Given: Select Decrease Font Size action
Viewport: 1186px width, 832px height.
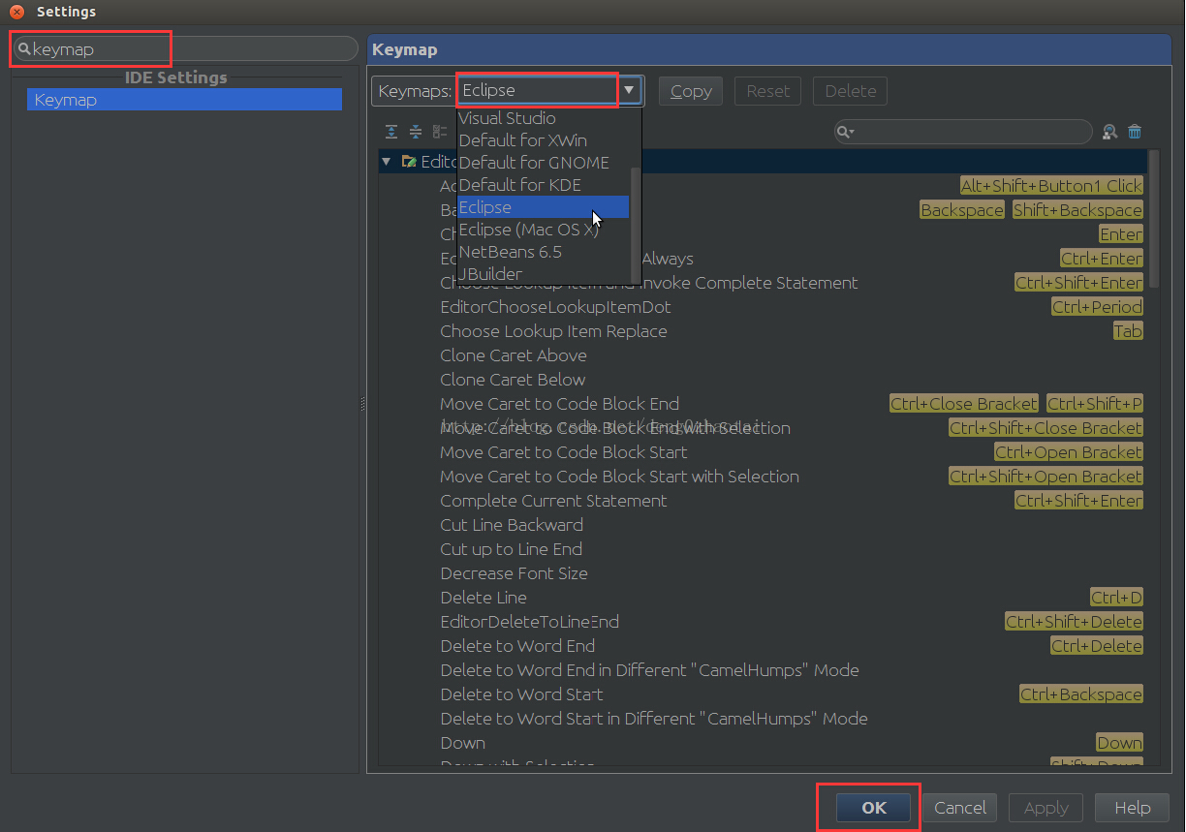Looking at the screenshot, I should [514, 573].
